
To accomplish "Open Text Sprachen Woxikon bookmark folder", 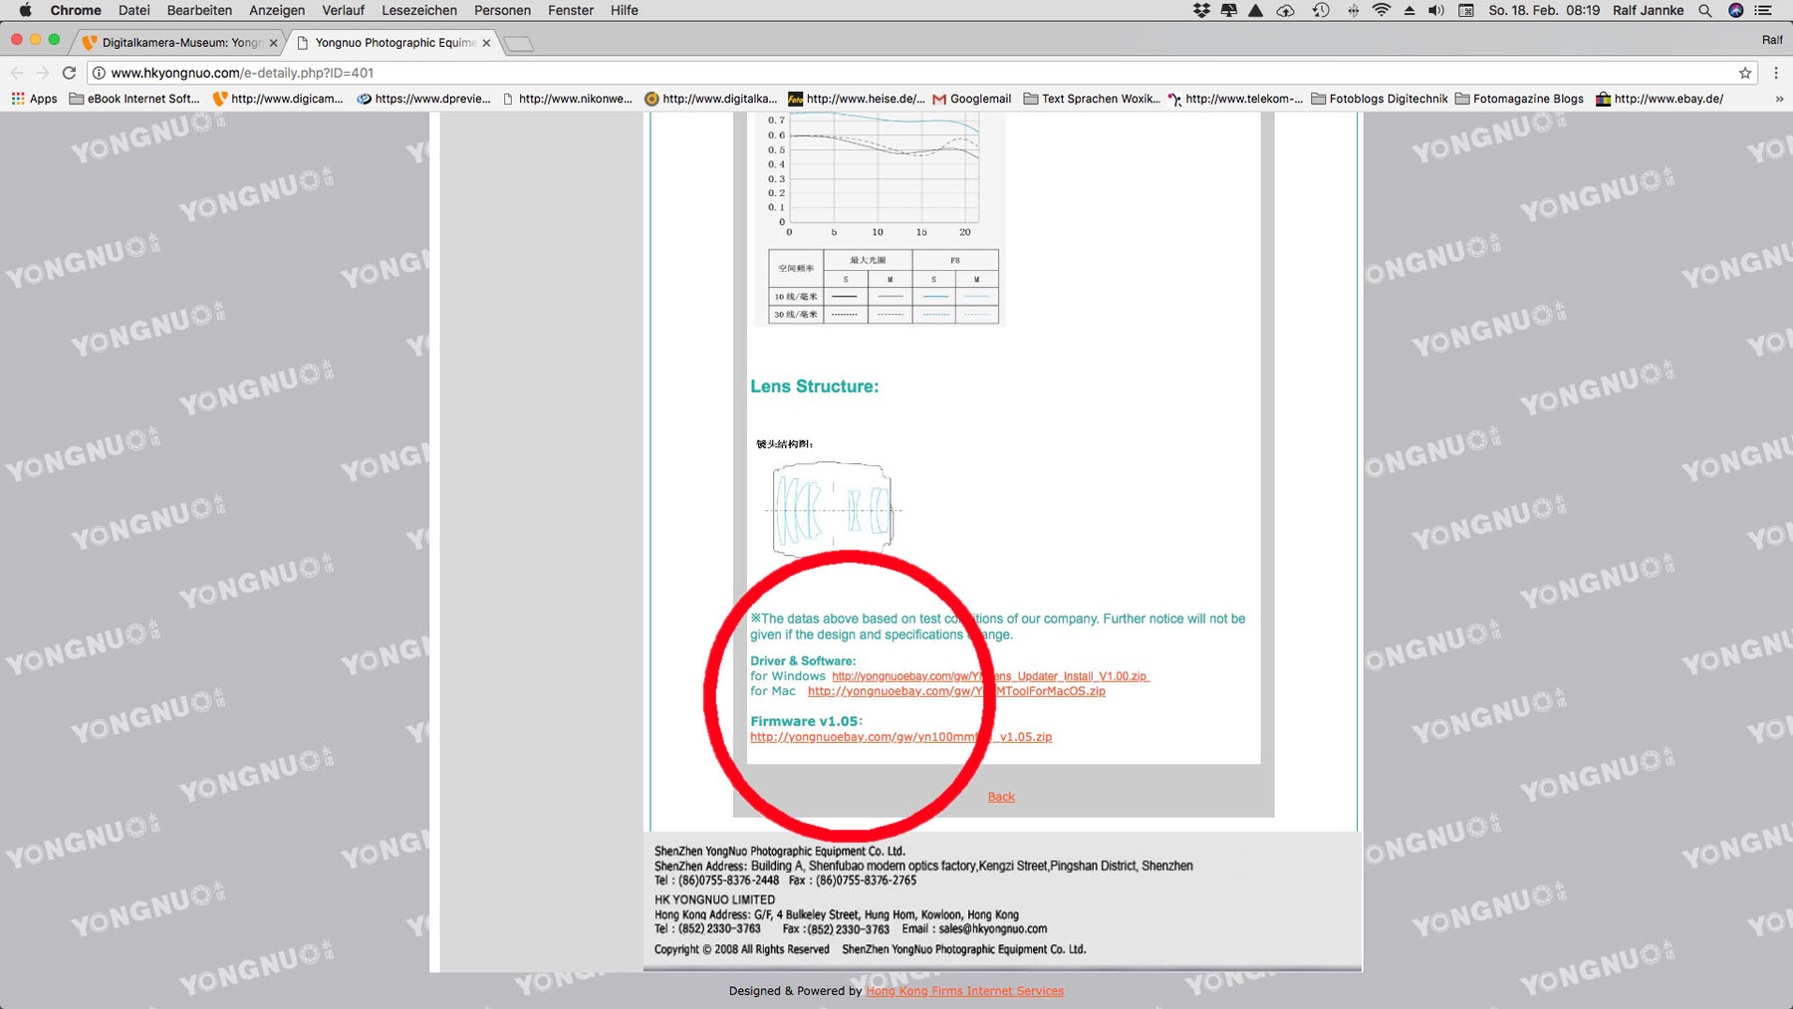I will (x=1092, y=99).
